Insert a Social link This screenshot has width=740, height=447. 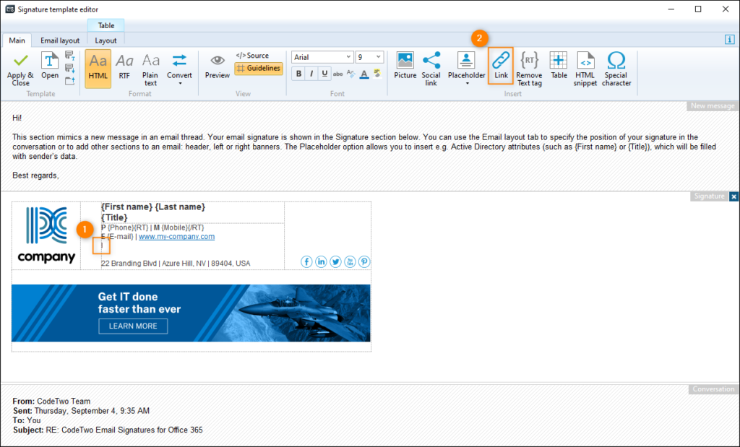pyautogui.click(x=431, y=66)
